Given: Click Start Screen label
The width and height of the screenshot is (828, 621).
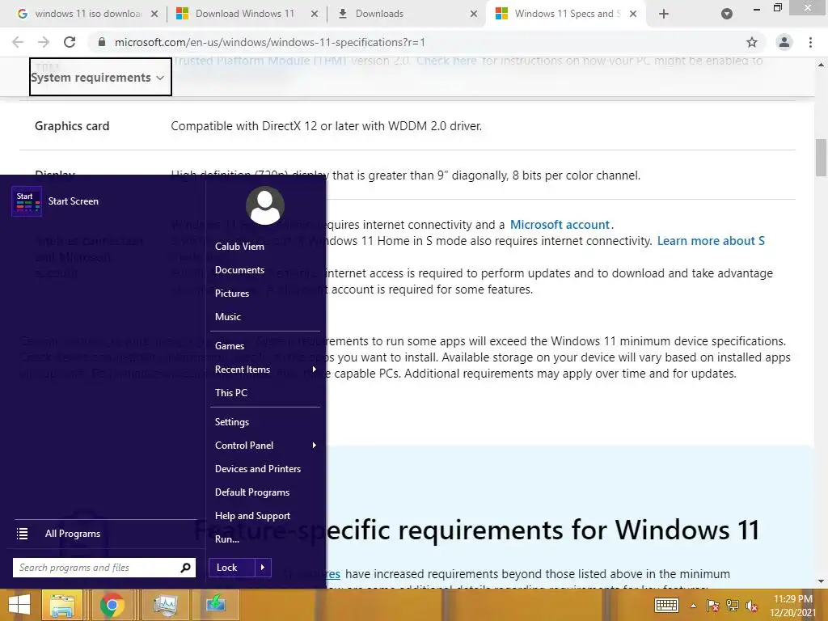Looking at the screenshot, I should [x=74, y=201].
